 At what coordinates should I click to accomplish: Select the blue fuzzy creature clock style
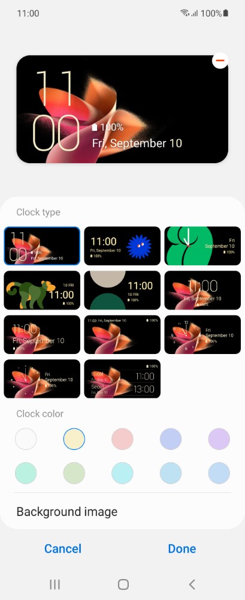pyautogui.click(x=122, y=245)
